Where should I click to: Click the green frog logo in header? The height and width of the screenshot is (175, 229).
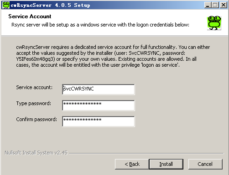point(214,23)
